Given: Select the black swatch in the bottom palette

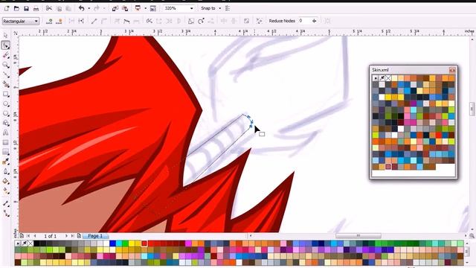Looking at the screenshot, I should (x=36, y=243).
